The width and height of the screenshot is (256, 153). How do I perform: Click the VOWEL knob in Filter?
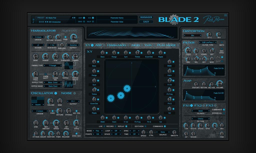click(x=204, y=51)
